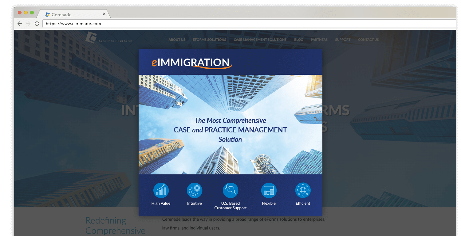Reload the page with refresh icon
The height and width of the screenshot is (236, 461).
[x=37, y=24]
